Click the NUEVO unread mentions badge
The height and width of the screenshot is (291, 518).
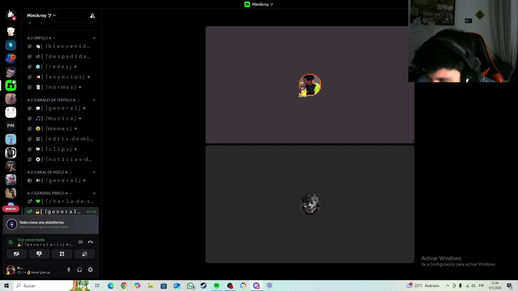11,209
